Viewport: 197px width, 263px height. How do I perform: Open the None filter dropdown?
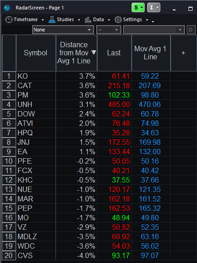[63, 30]
